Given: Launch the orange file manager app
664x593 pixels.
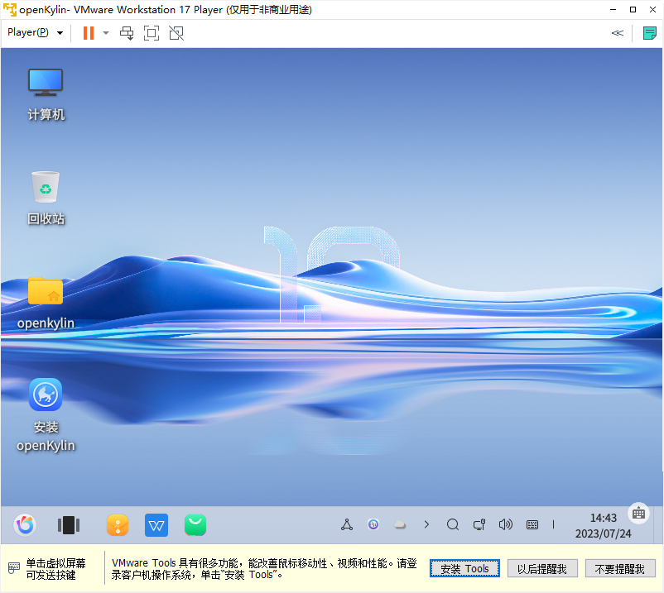Looking at the screenshot, I should tap(118, 525).
